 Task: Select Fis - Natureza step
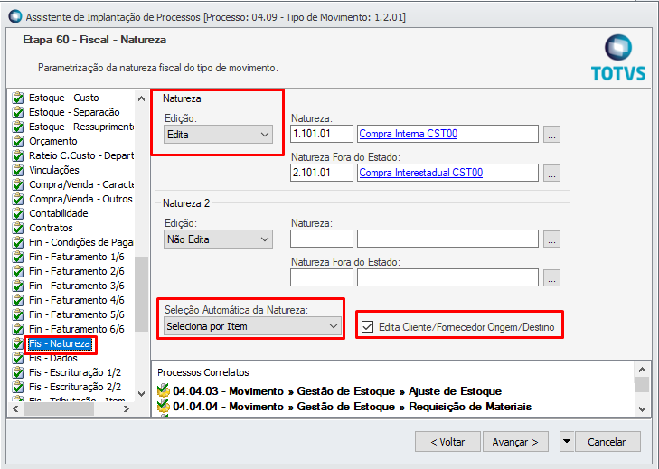pyautogui.click(x=60, y=343)
